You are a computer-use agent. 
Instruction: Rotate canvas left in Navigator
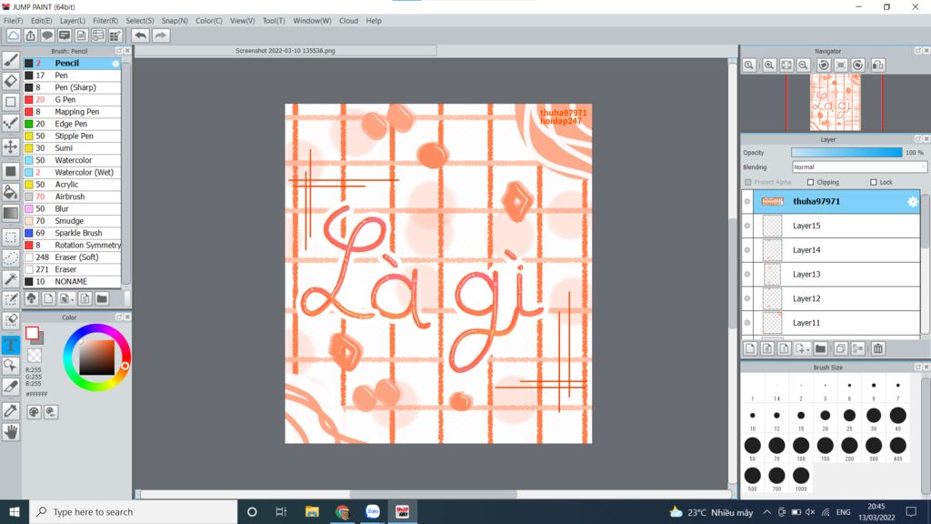click(824, 65)
